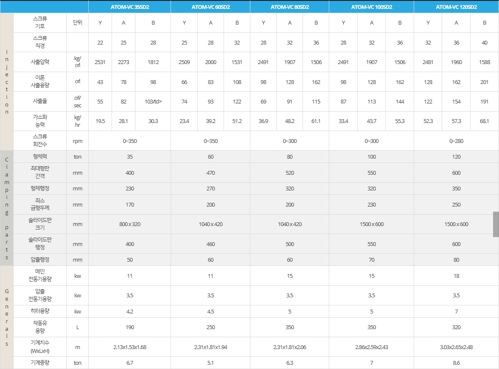Image resolution: width=499 pixels, height=369 pixels.
Task: Select the ATOM-VC 35SD2 column header
Action: click(130, 7)
